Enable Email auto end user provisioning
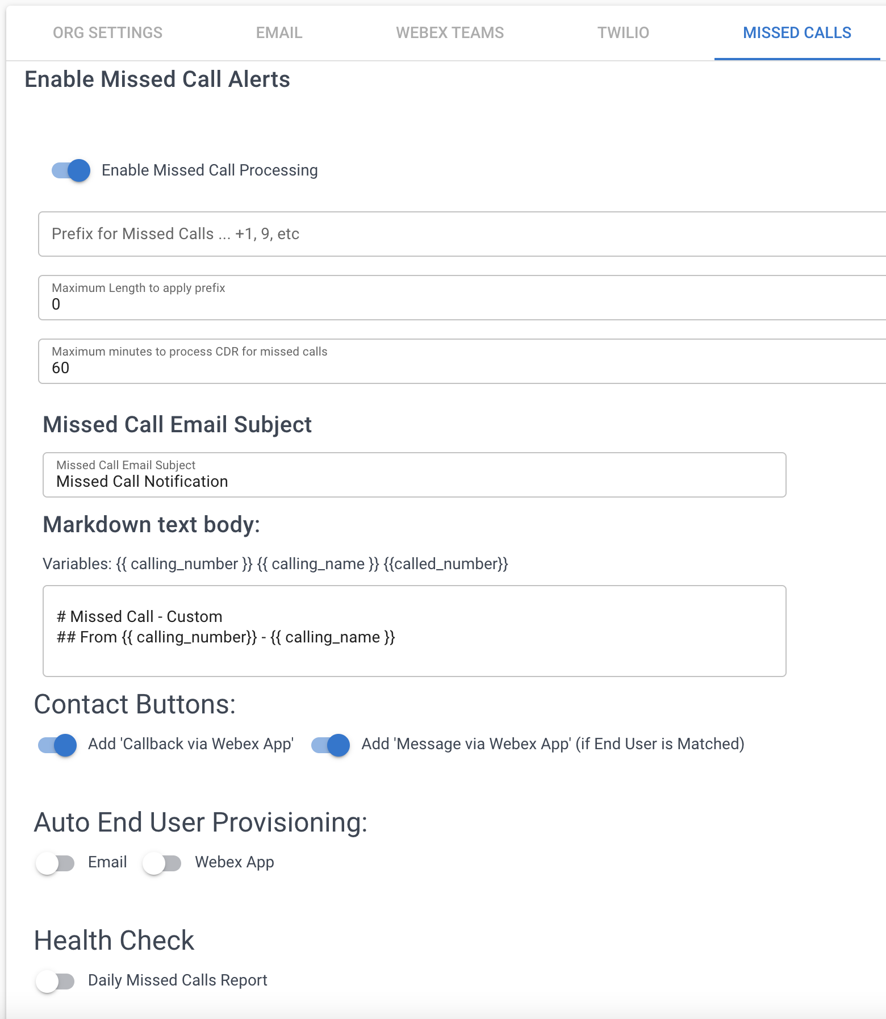 pos(55,862)
